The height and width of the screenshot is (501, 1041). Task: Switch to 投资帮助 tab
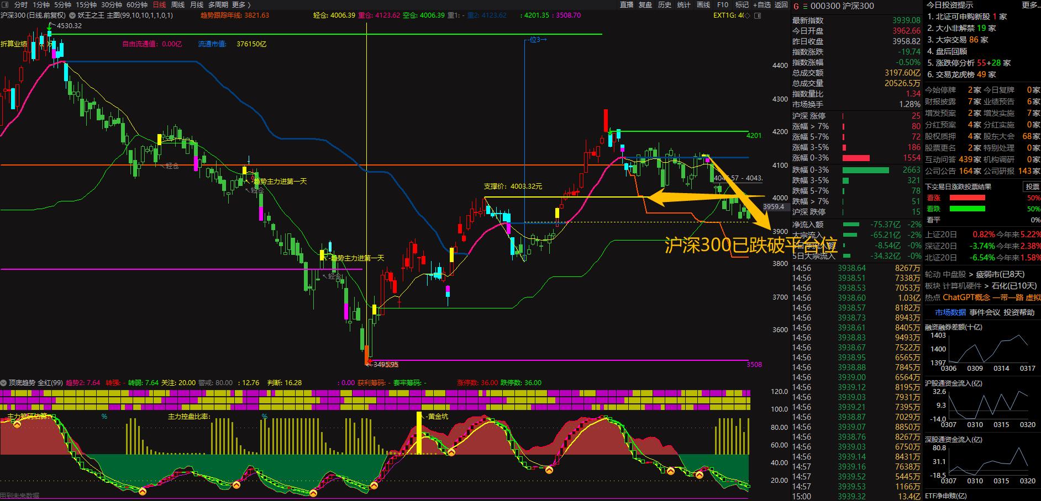click(1019, 312)
